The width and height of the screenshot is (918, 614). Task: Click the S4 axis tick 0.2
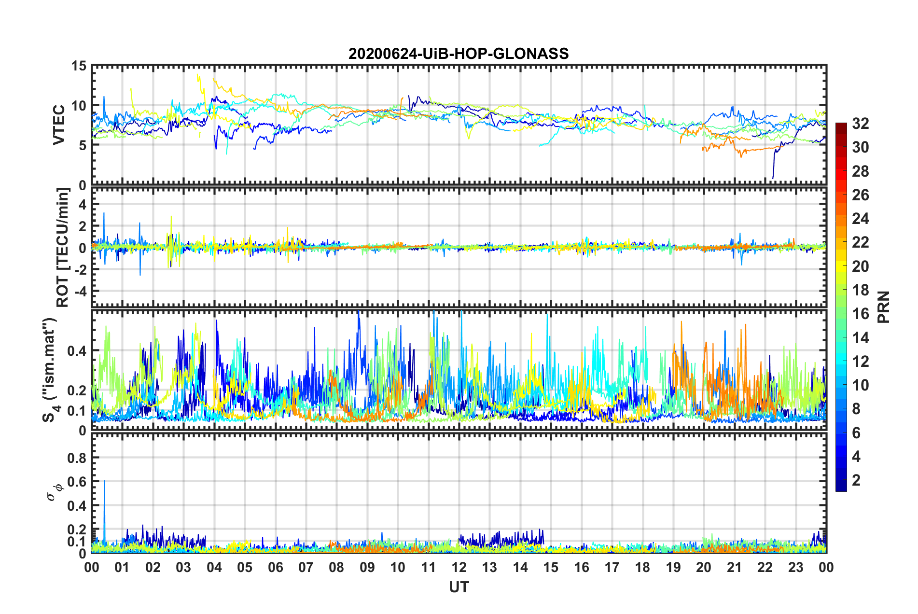pos(77,391)
